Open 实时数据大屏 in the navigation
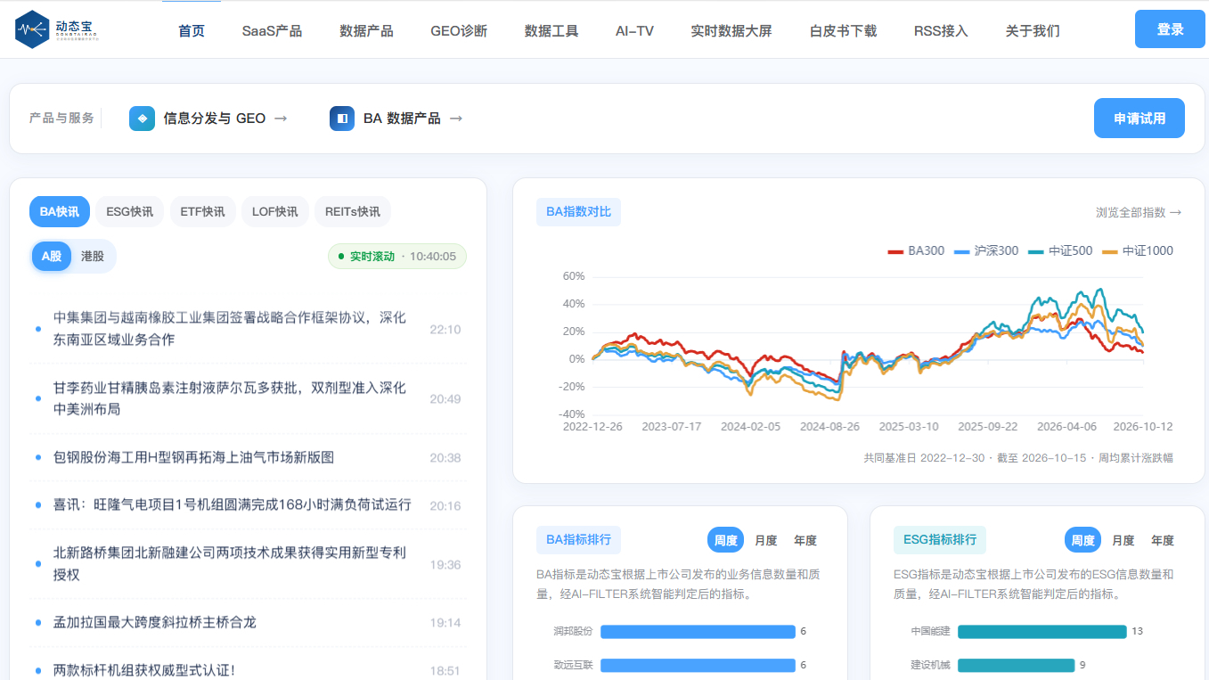This screenshot has width=1209, height=680. tap(731, 30)
